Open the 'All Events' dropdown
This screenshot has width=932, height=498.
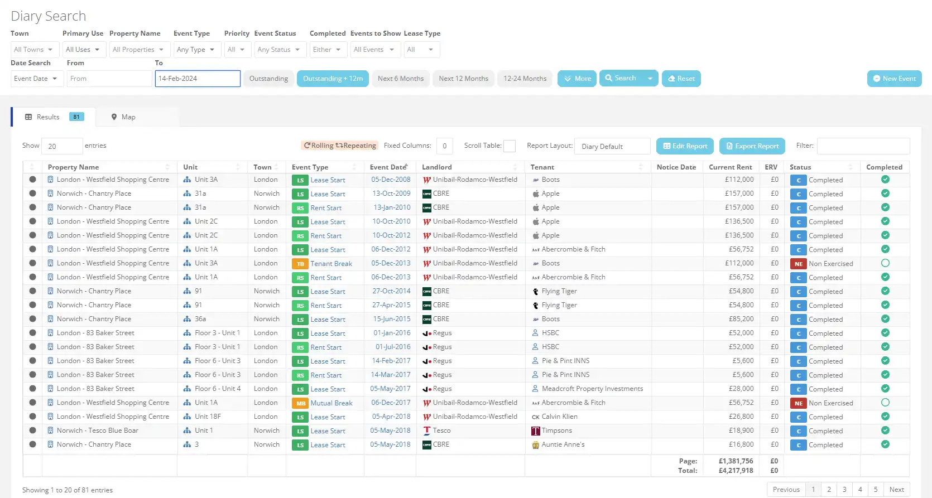(375, 50)
